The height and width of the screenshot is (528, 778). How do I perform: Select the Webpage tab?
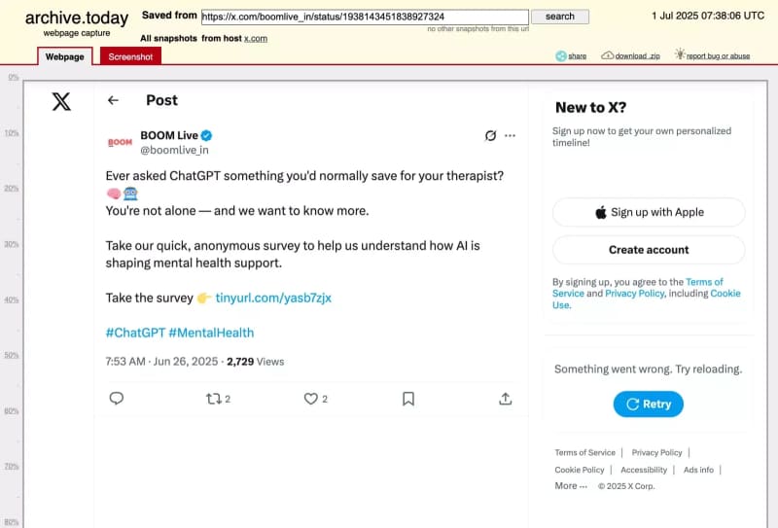(67, 57)
